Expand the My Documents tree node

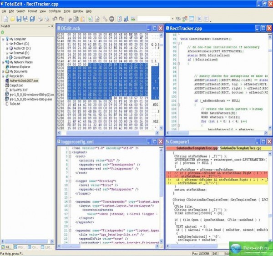3,71
